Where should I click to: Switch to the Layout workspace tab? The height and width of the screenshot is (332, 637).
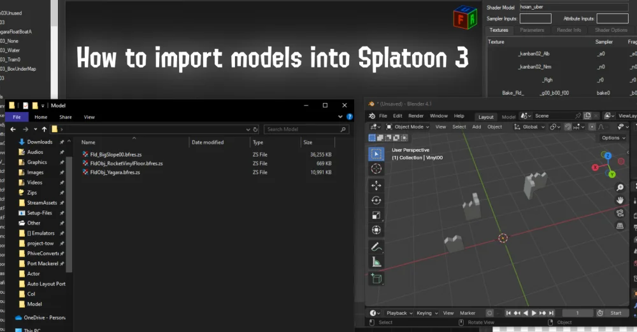click(x=486, y=116)
